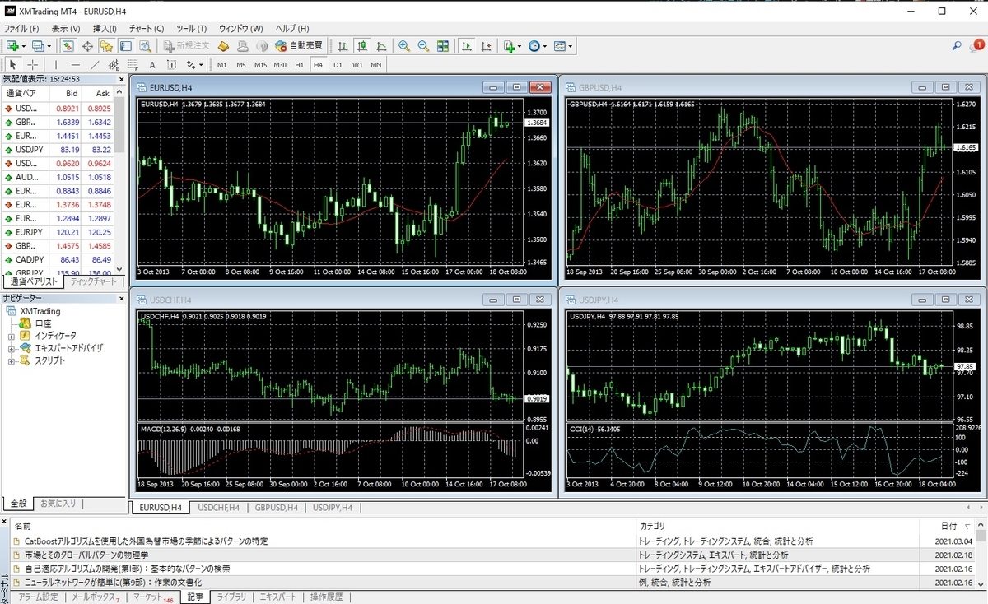Viewport: 988px width, 604px height.
Task: Toggle the H4 timeframe button
Action: (x=318, y=64)
